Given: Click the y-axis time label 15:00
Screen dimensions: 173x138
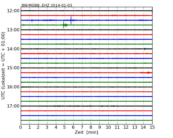Looking at the screenshot, I should point(13,68).
